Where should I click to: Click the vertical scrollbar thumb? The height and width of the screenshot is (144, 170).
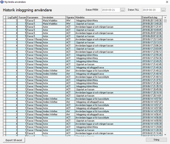point(165,21)
